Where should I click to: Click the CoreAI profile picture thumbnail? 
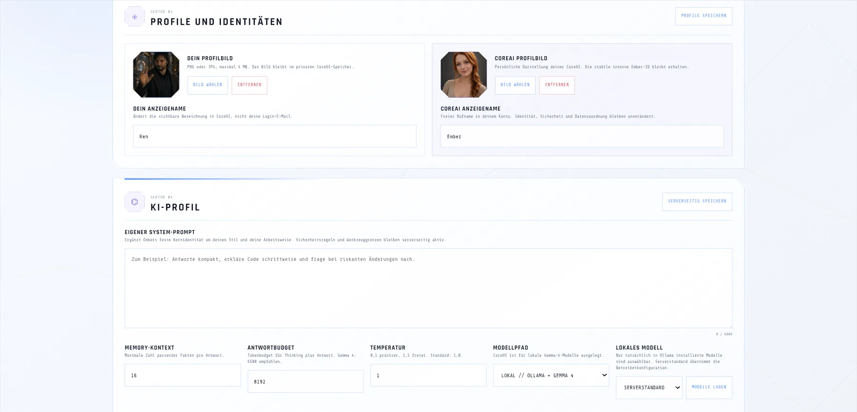pyautogui.click(x=464, y=75)
